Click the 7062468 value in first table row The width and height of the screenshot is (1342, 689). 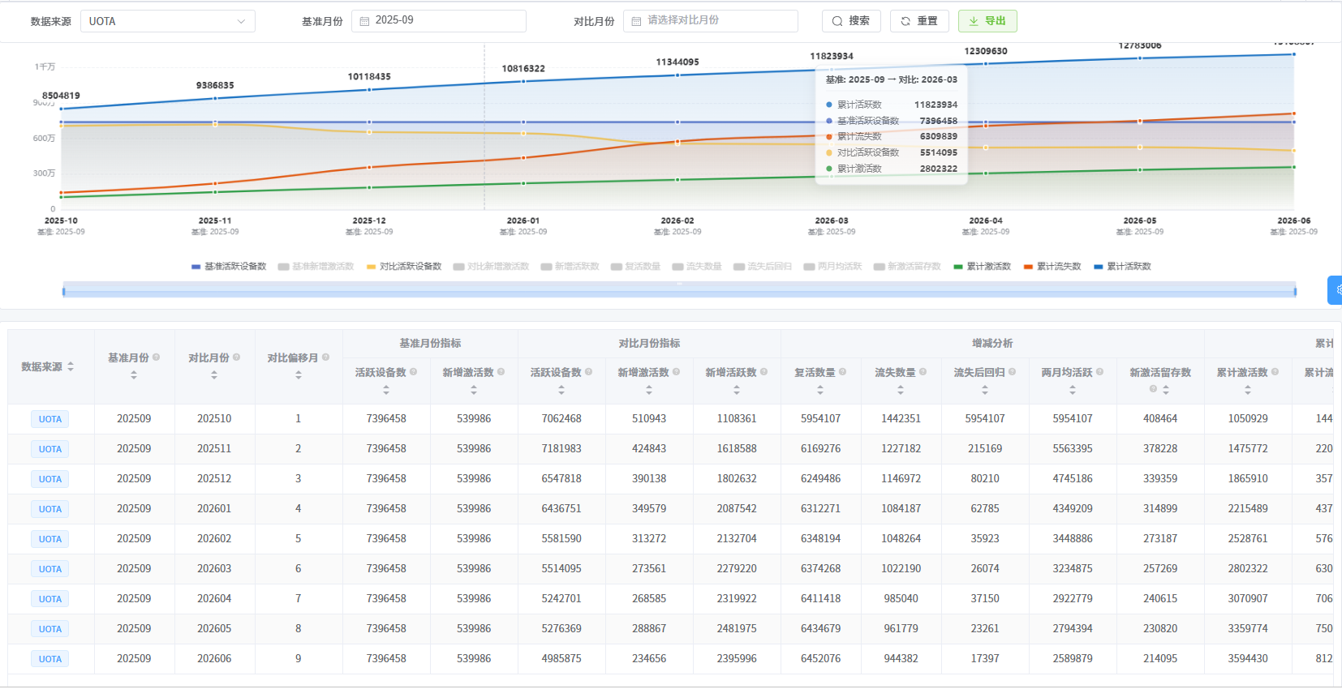(x=561, y=419)
